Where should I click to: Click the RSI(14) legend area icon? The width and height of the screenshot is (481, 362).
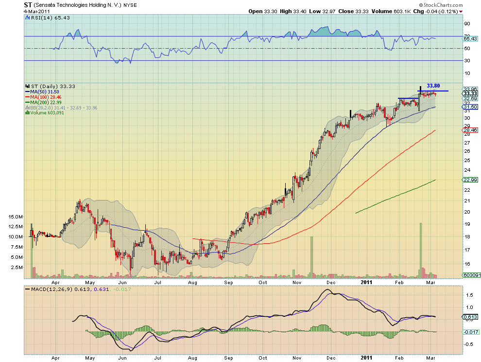28,18
